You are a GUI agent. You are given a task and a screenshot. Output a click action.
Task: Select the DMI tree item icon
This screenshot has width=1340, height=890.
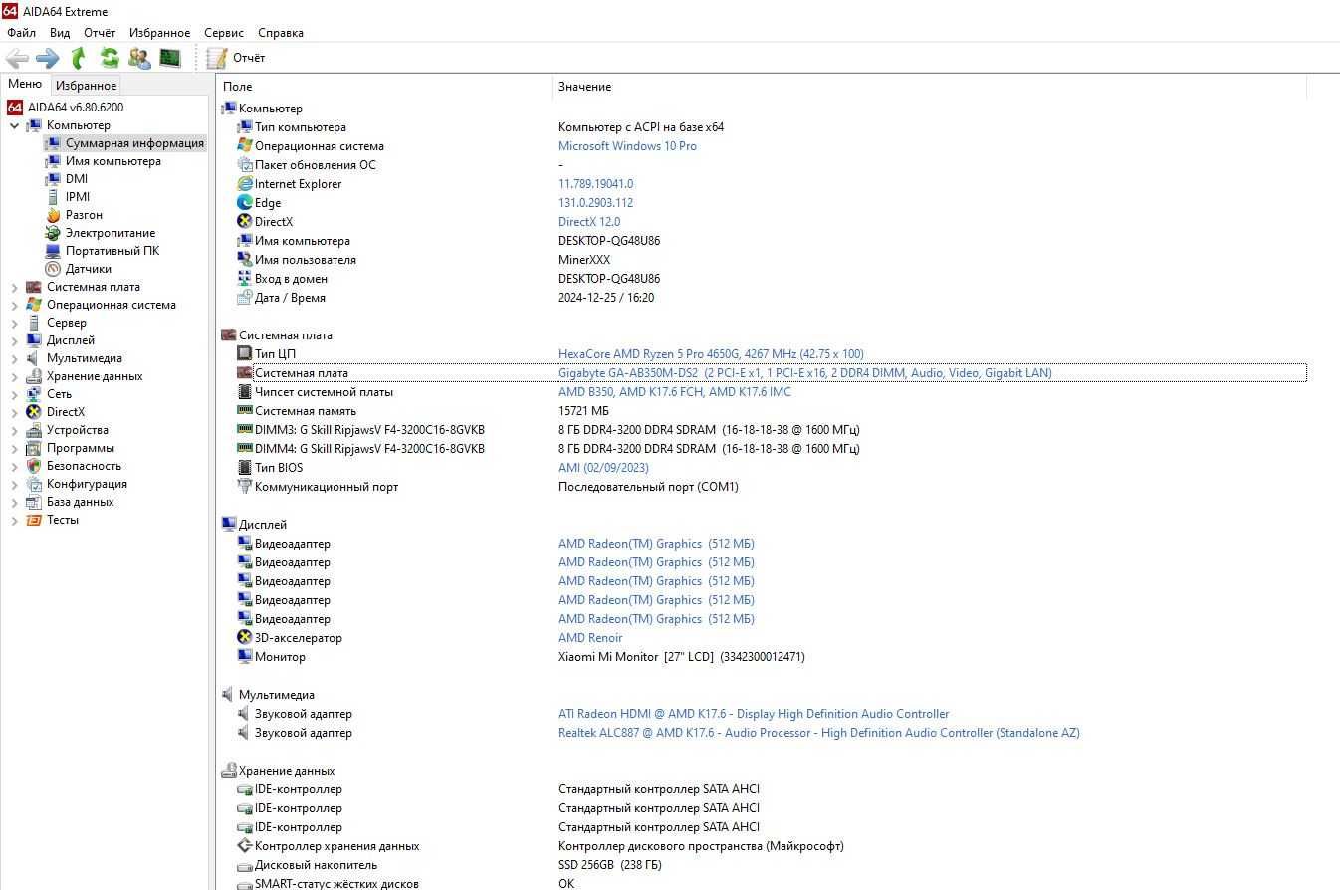click(53, 179)
